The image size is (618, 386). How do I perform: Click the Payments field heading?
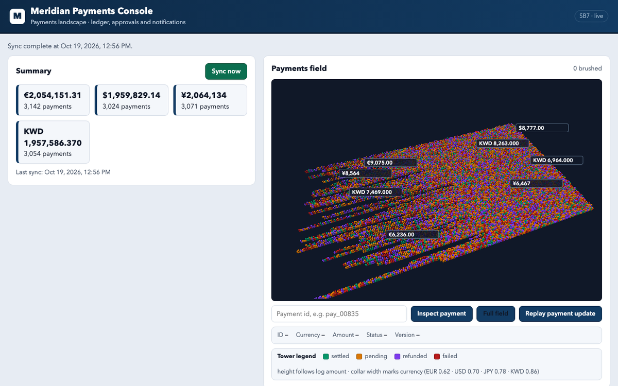[x=299, y=68]
